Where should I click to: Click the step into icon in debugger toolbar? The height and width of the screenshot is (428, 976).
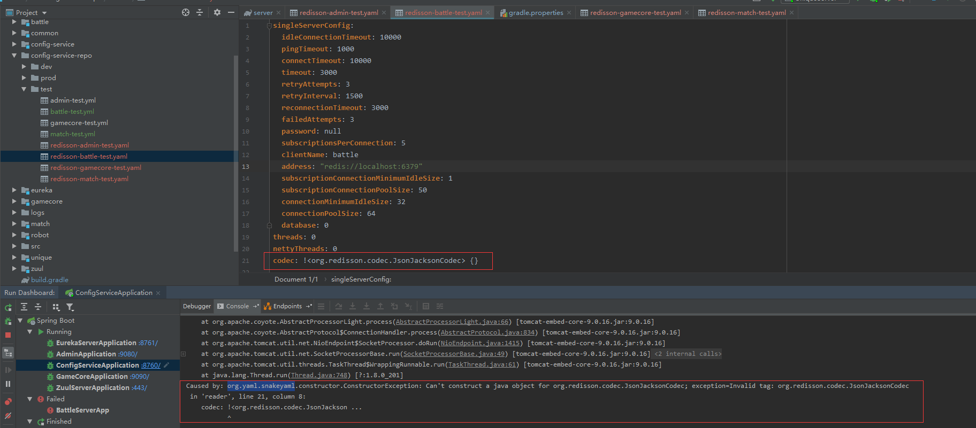[353, 306]
